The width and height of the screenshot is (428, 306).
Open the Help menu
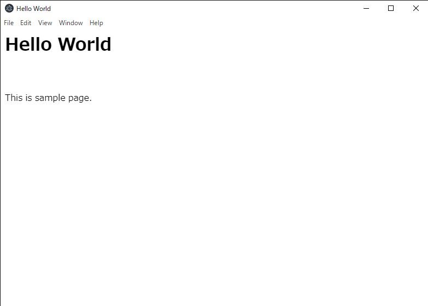(x=96, y=23)
